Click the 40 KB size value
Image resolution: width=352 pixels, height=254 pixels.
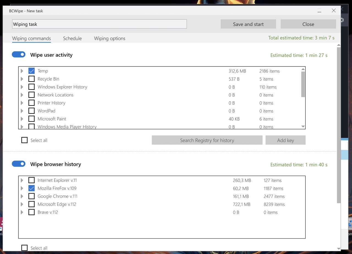[x=234, y=119]
